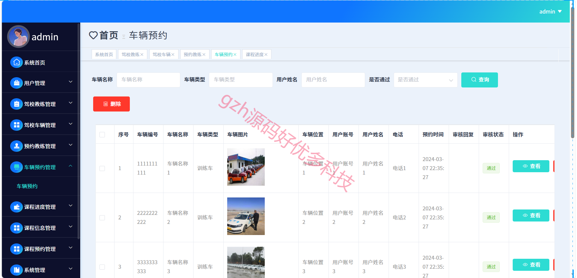
Task: Open the admin dropdown in top bar
Action: click(x=550, y=11)
